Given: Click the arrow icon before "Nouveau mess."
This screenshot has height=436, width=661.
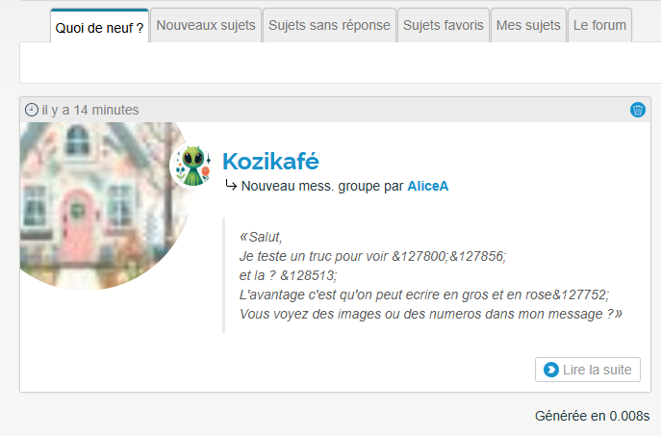Looking at the screenshot, I should (x=231, y=185).
